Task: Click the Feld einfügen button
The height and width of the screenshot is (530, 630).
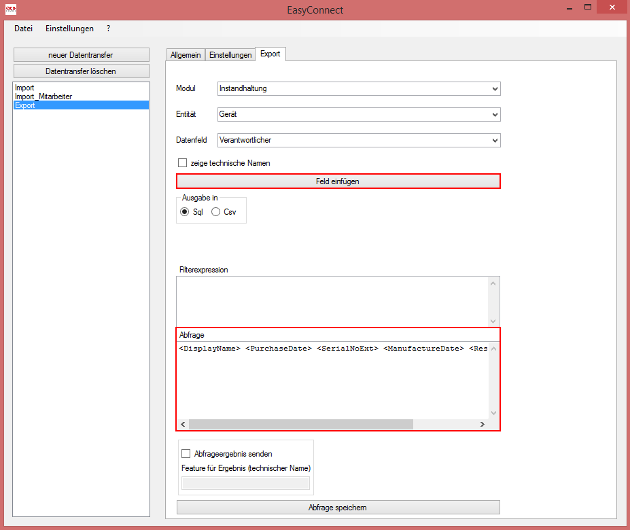Action: coord(338,181)
